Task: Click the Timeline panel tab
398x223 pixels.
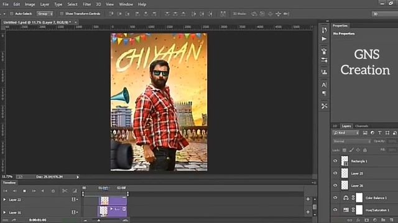Action: tap(9, 183)
